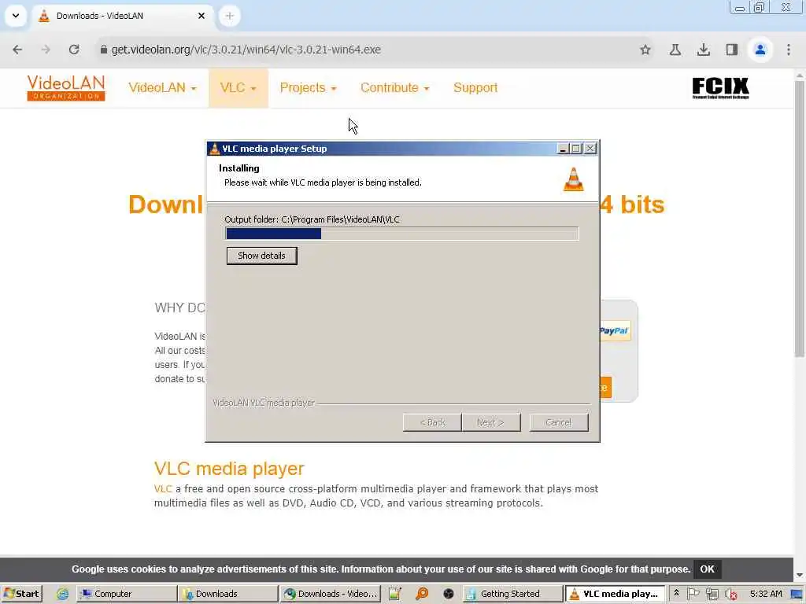Switch to Downloads - Video... Chrome taskbar item
806x604 pixels.
tap(331, 594)
